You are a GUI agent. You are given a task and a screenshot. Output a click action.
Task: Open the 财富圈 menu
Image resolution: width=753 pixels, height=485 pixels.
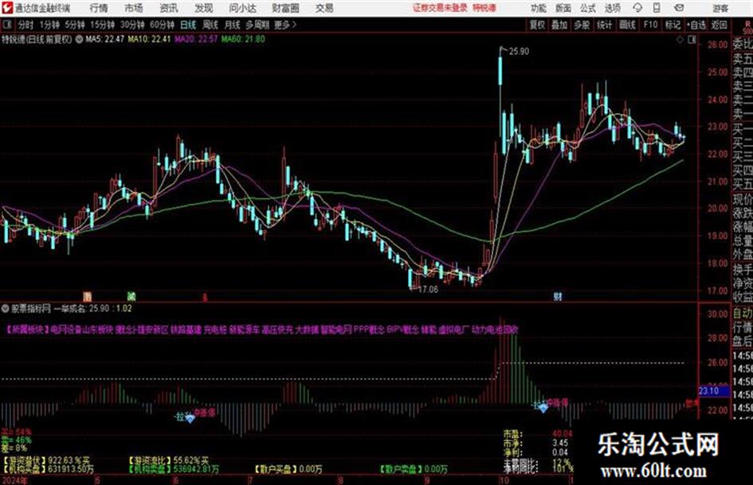(x=285, y=8)
